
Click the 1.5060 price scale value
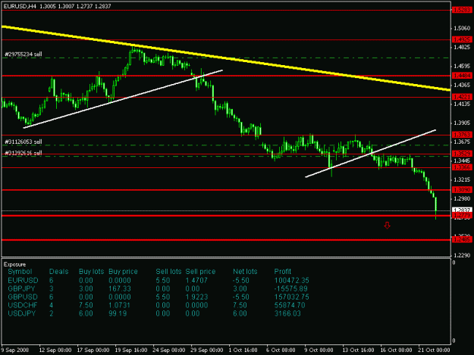pos(462,28)
